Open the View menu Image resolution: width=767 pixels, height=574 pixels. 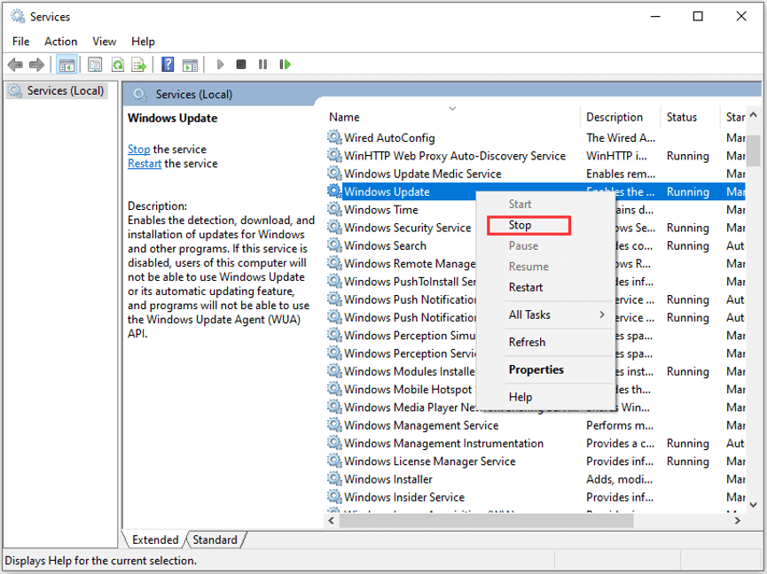104,41
